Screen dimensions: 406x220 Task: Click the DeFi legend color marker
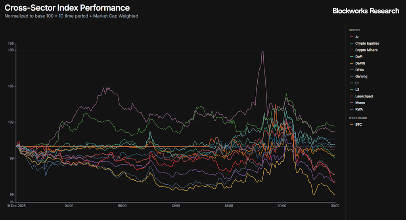(351, 57)
